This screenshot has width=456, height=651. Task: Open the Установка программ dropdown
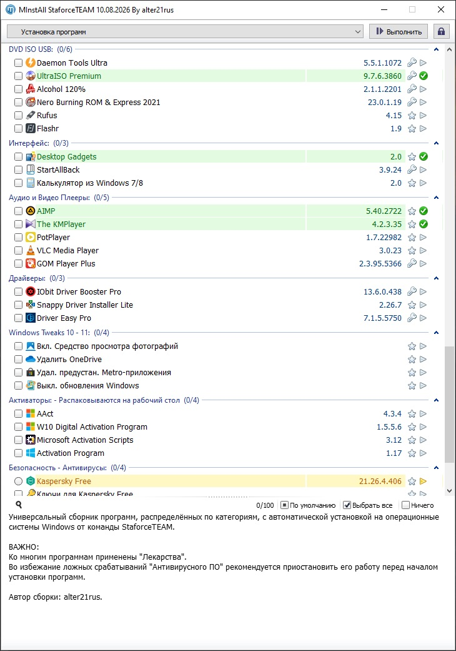coord(185,31)
